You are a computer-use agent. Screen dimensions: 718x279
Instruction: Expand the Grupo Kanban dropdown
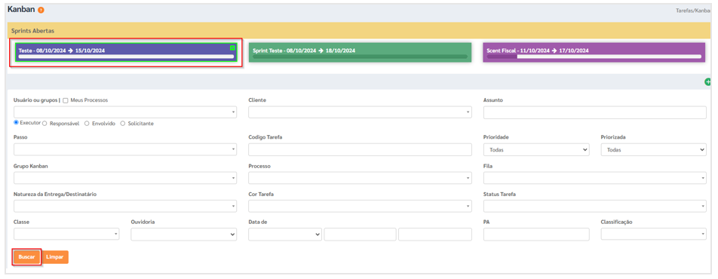tap(125, 178)
